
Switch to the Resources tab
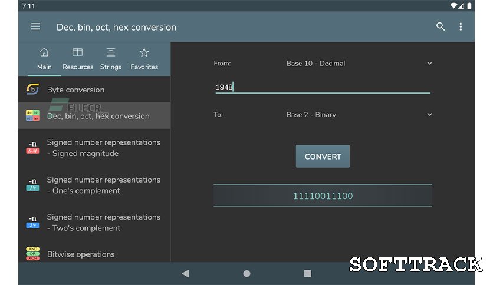78,59
